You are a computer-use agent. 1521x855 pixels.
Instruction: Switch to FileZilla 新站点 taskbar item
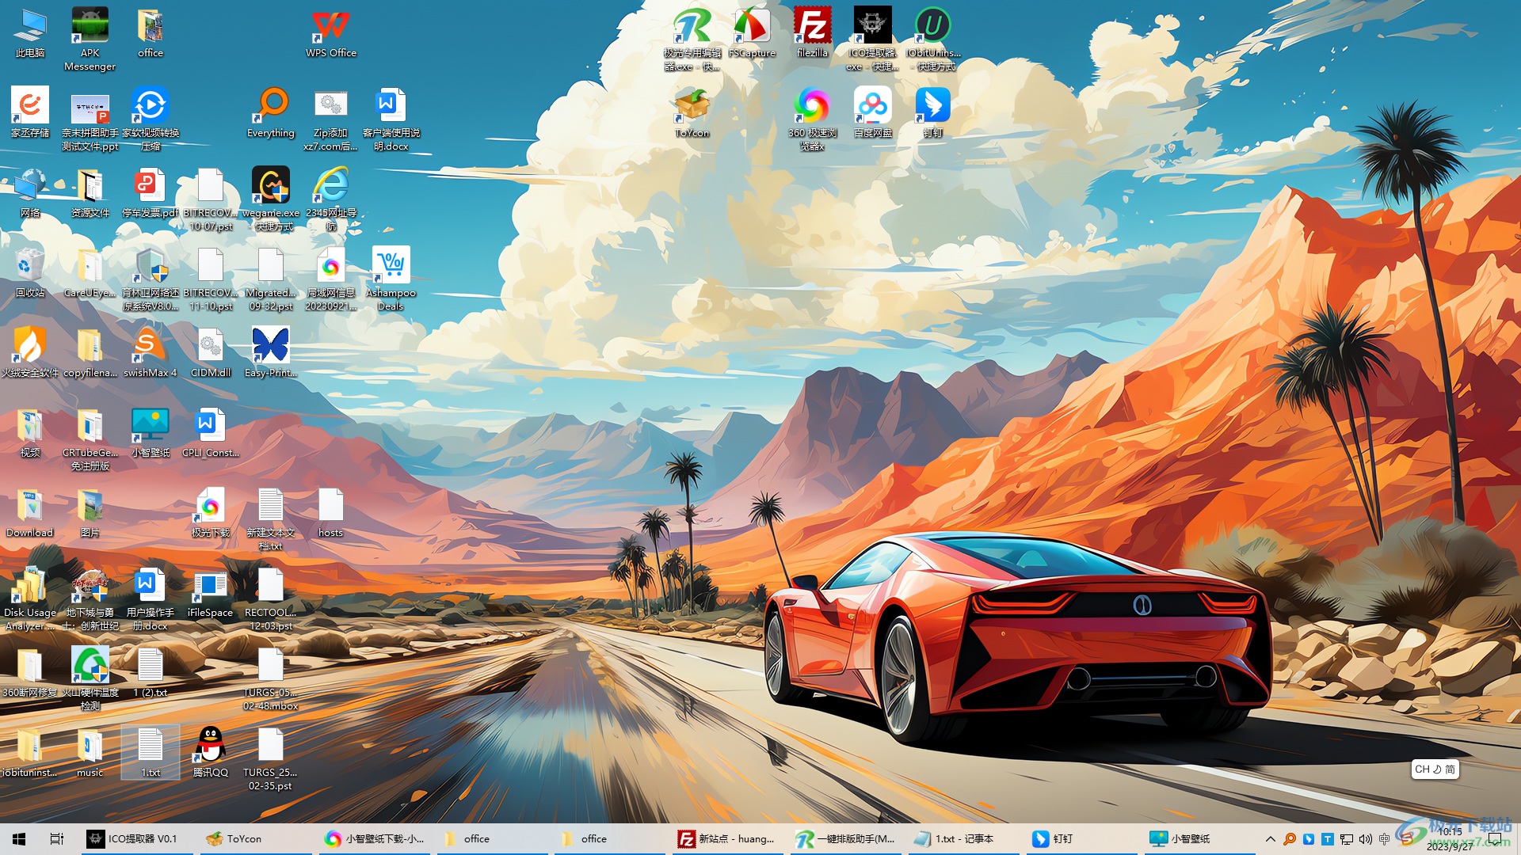click(x=729, y=839)
